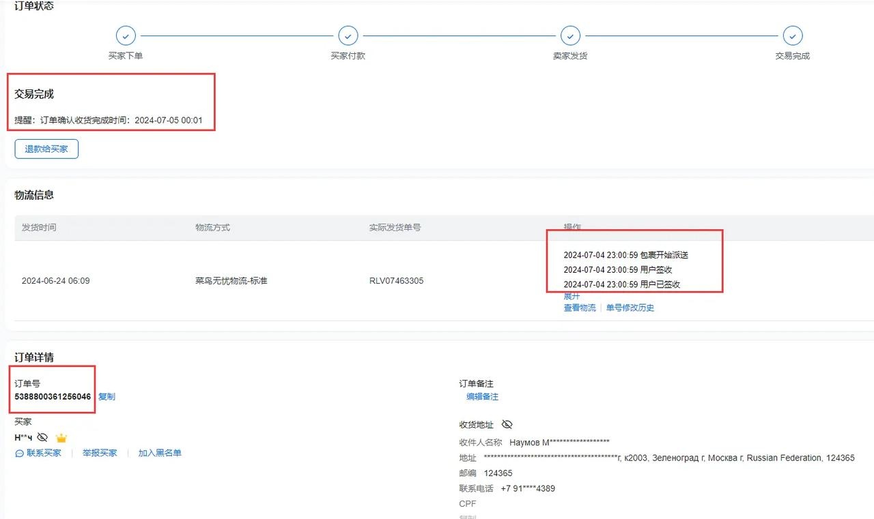Click the phone number +7 91****4389
The width and height of the screenshot is (874, 519).
(528, 488)
